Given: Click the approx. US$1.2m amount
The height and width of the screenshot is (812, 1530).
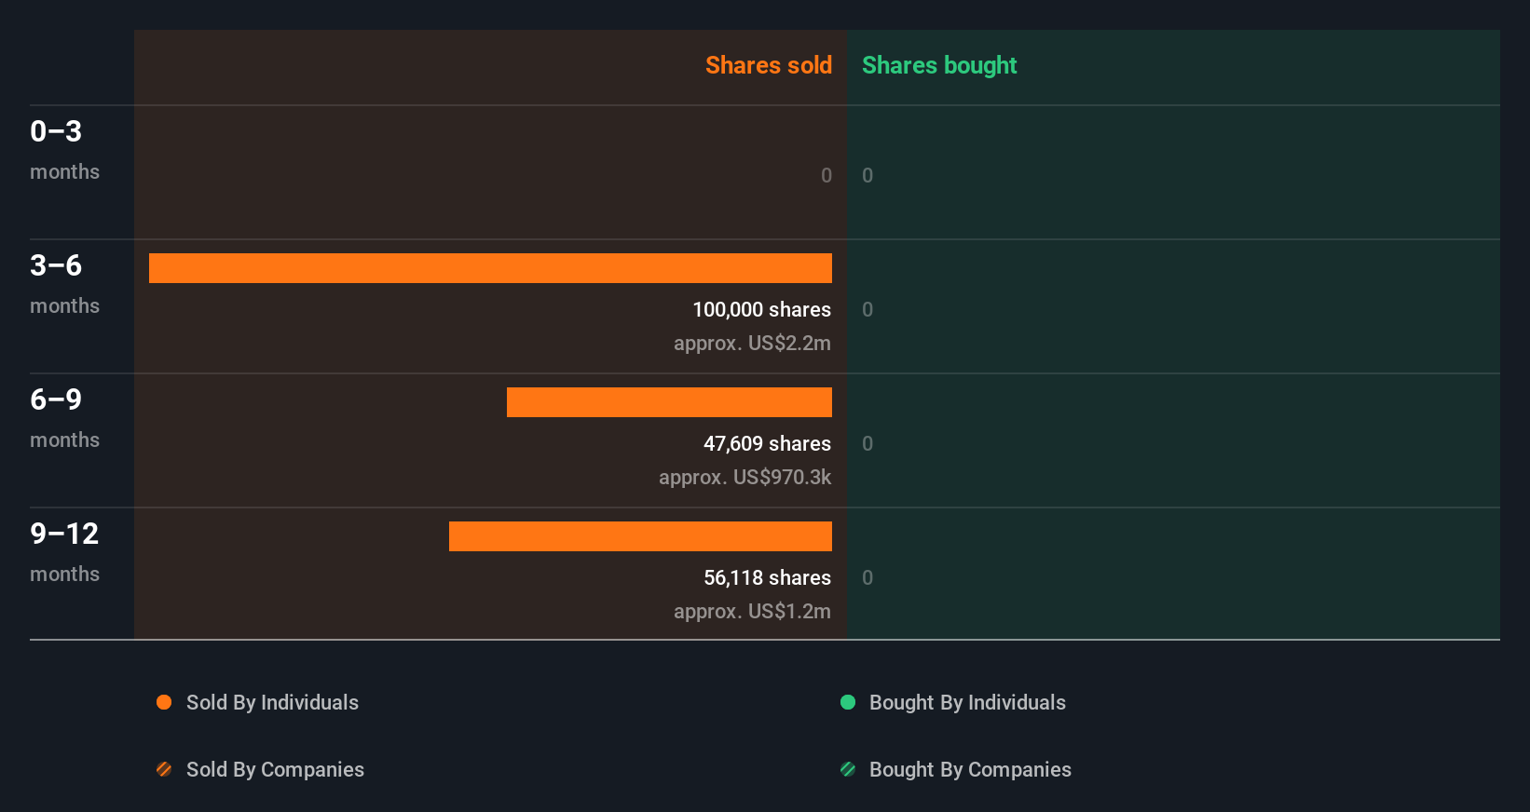Looking at the screenshot, I should [x=752, y=611].
